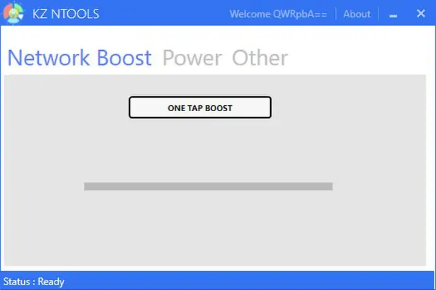Click the "Status : Ready" text
Image resolution: width=436 pixels, height=290 pixels.
[x=34, y=282]
